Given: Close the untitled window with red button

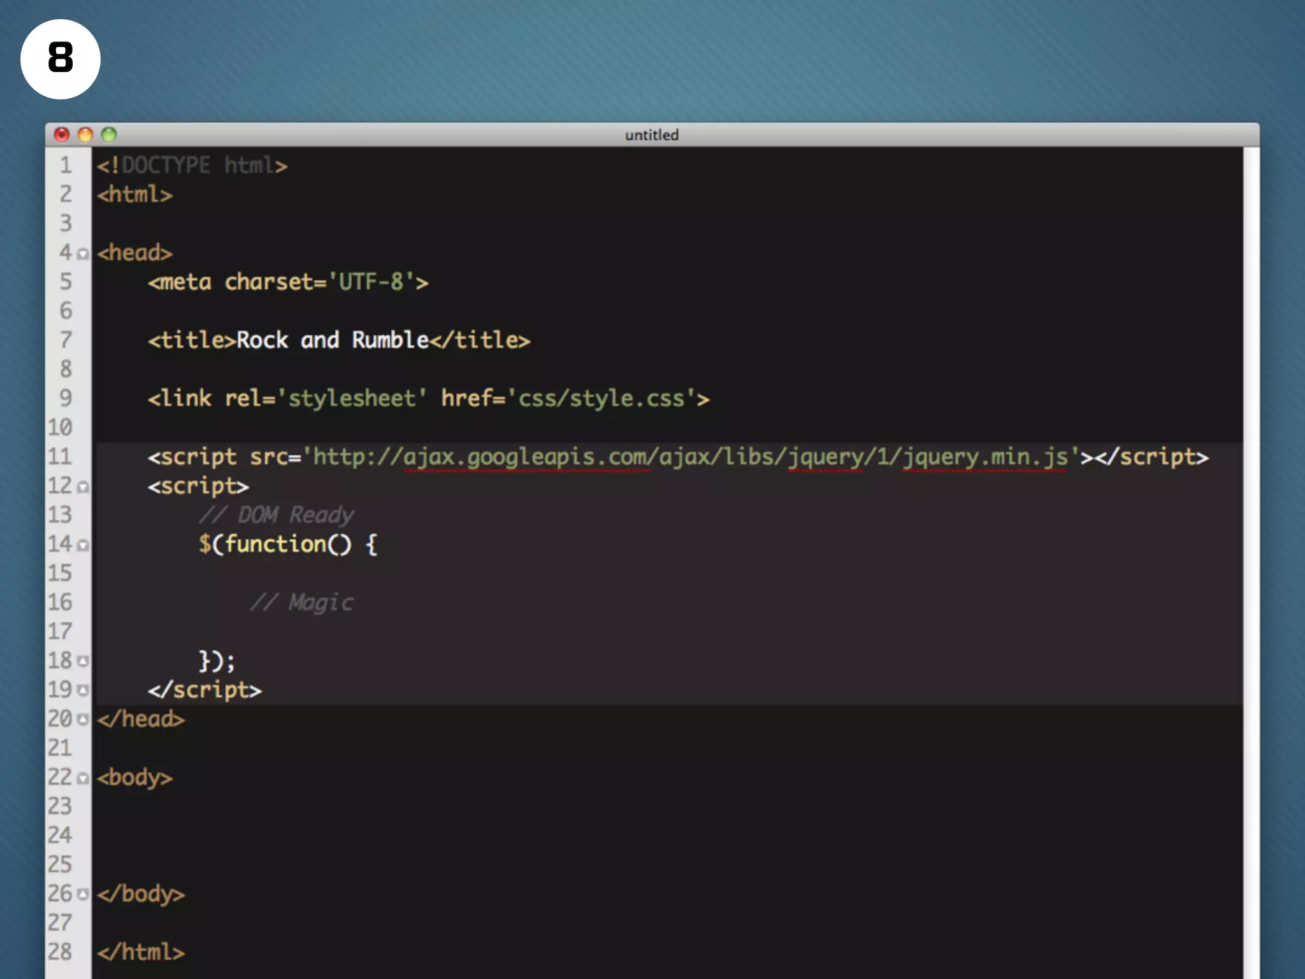Looking at the screenshot, I should [62, 134].
